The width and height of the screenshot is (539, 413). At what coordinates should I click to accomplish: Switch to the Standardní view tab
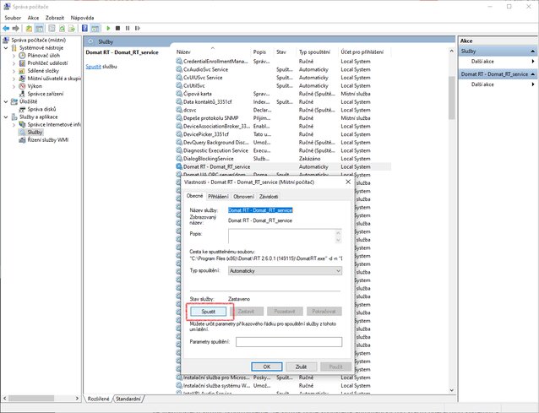128,398
